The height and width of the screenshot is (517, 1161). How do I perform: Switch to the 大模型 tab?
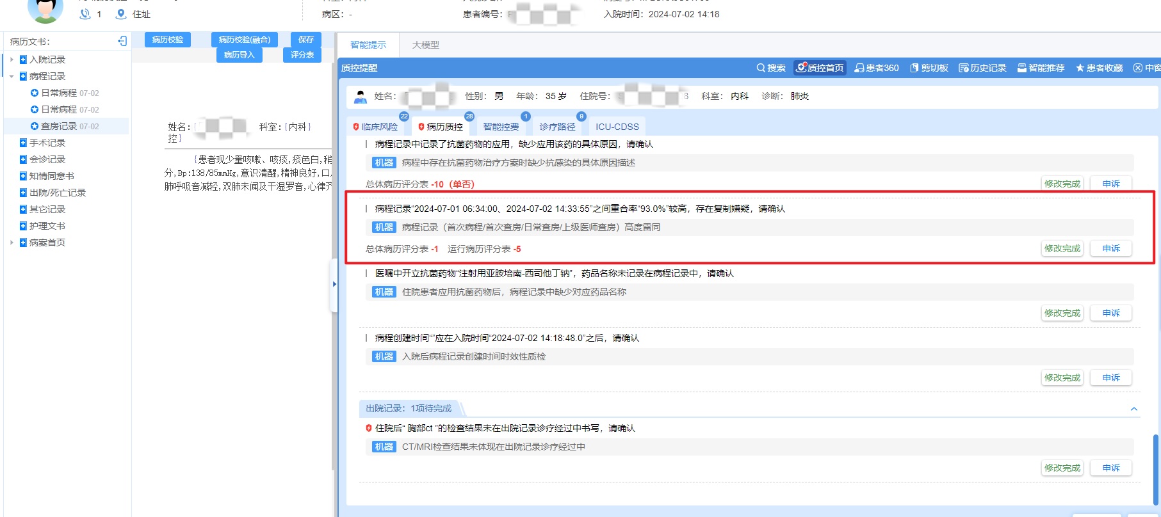[x=425, y=45]
